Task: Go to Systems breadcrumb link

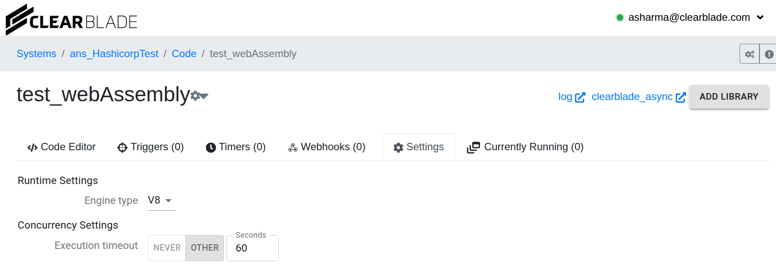Action: pos(36,54)
